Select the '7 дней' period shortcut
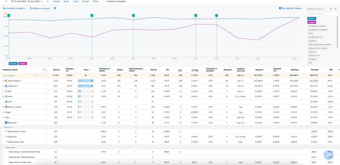 pyautogui.click(x=75, y=1)
